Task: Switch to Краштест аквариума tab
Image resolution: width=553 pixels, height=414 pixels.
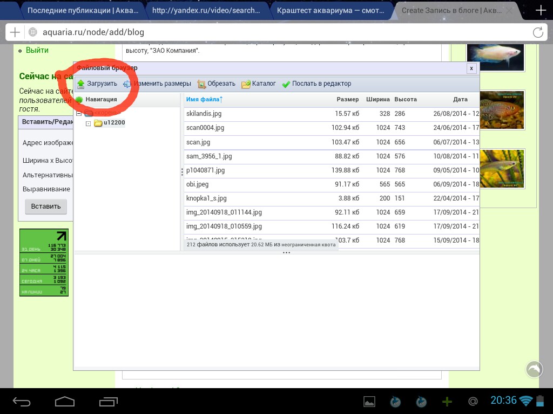Action: pos(331,11)
